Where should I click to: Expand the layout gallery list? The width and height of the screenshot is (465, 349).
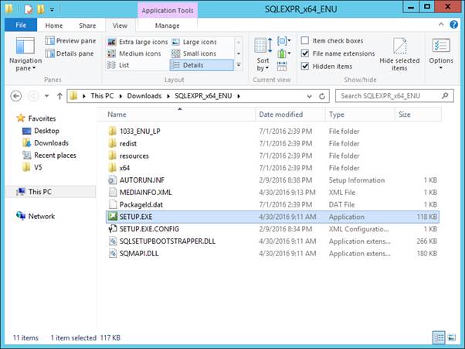pyautogui.click(x=239, y=65)
